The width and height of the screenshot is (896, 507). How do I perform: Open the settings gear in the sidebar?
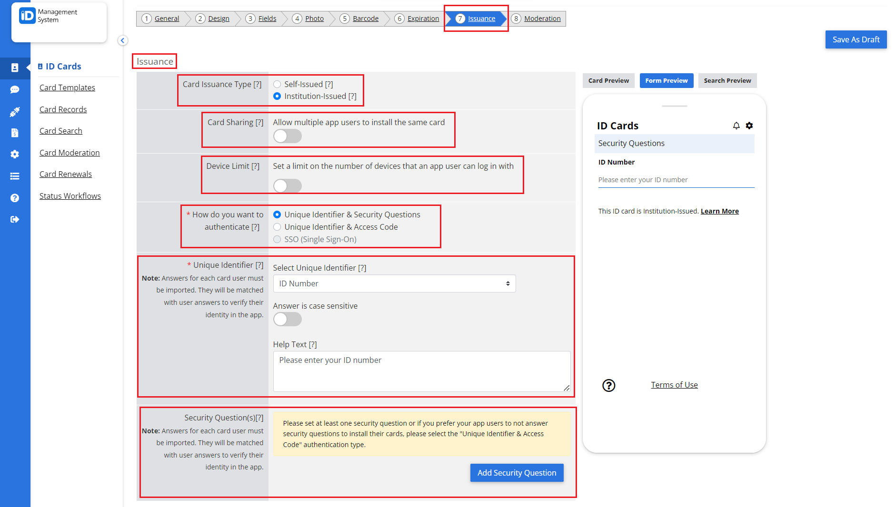tap(15, 154)
